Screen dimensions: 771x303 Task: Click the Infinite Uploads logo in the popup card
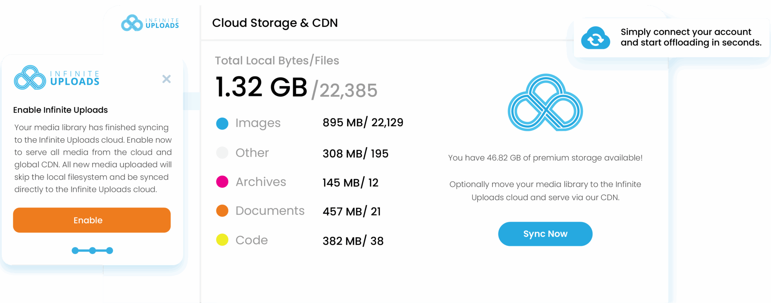[x=57, y=78]
